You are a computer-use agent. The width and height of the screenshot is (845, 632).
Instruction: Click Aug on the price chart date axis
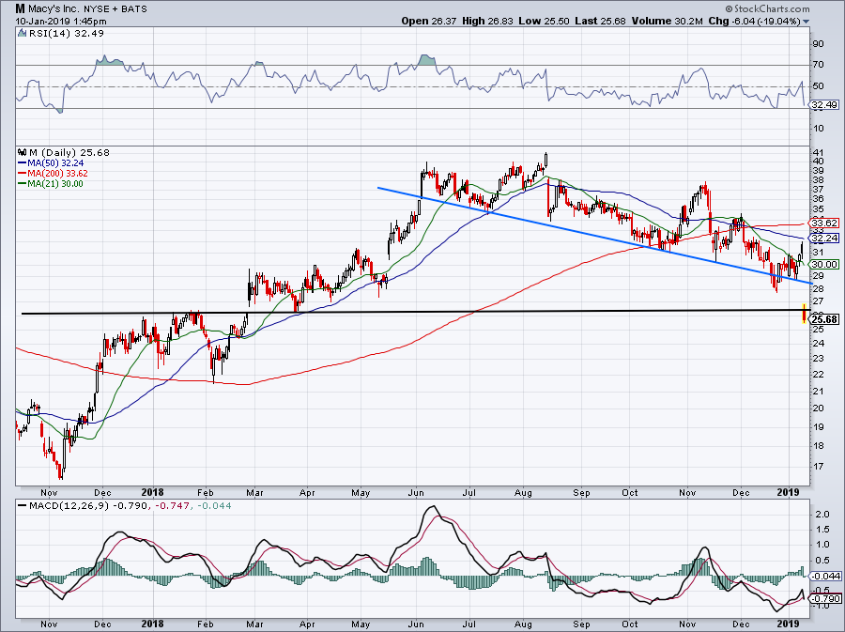(523, 492)
